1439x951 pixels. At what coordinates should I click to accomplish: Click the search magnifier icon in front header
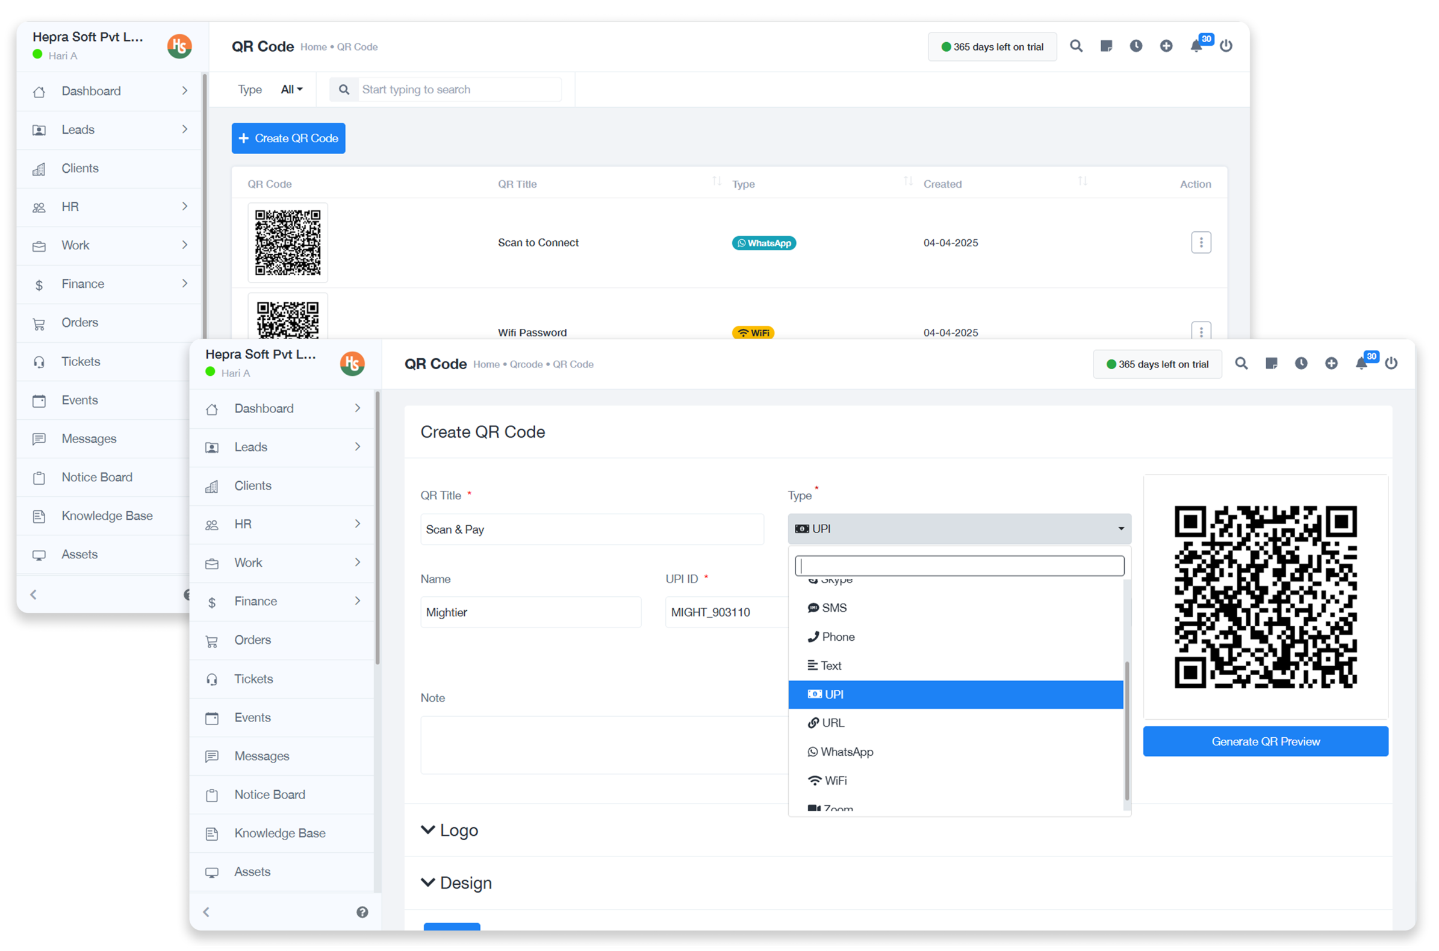pyautogui.click(x=1241, y=363)
